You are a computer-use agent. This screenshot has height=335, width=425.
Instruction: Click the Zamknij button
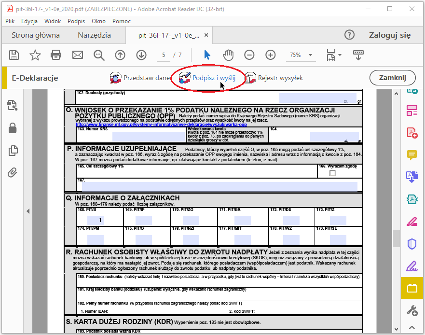point(393,78)
